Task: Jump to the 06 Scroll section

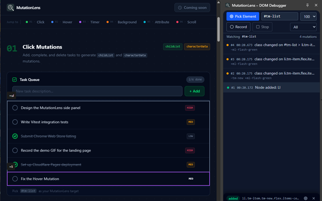Action: (x=186, y=22)
